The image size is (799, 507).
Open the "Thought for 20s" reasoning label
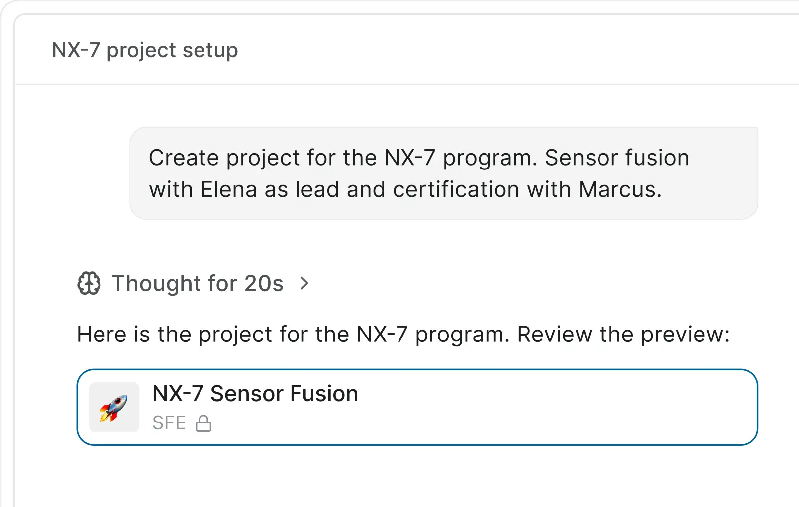(x=198, y=283)
